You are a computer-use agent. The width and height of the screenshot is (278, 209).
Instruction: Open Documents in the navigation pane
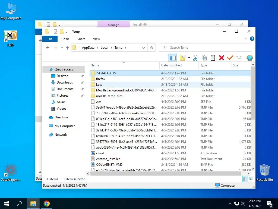(65, 89)
